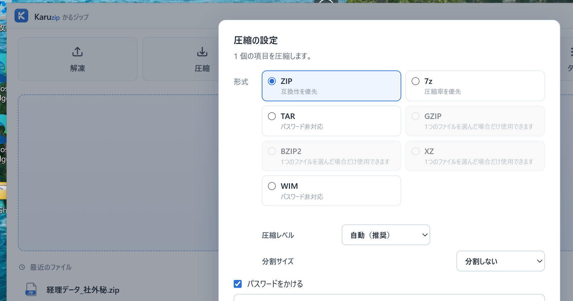
Task: Click the password input field below the checkbox
Action: (x=389, y=297)
